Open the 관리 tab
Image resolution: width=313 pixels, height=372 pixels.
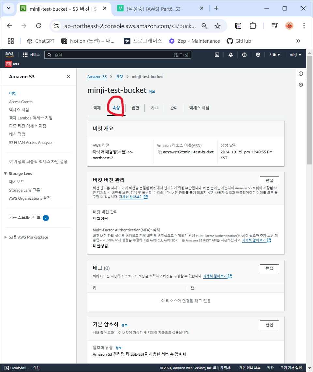coord(173,108)
